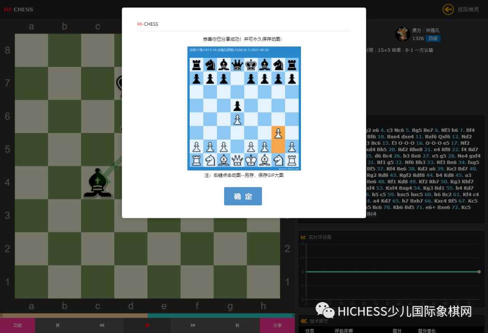Jump to the last move
The width and height of the screenshot is (488, 333).
237,325
